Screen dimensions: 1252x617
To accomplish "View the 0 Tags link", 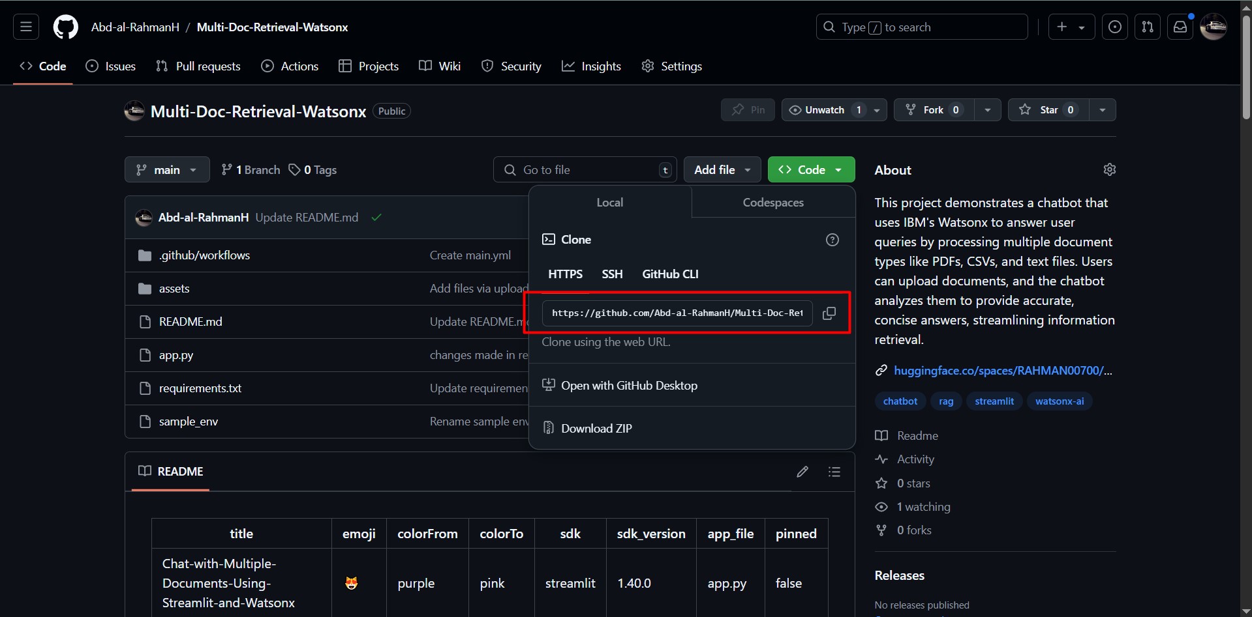I will (313, 169).
